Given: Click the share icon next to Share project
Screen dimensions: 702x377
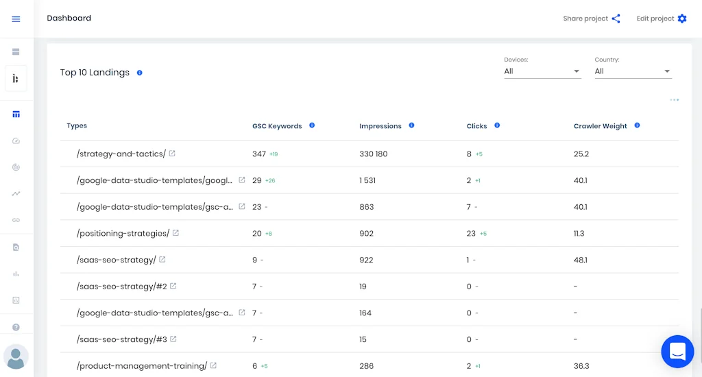Looking at the screenshot, I should click(616, 19).
